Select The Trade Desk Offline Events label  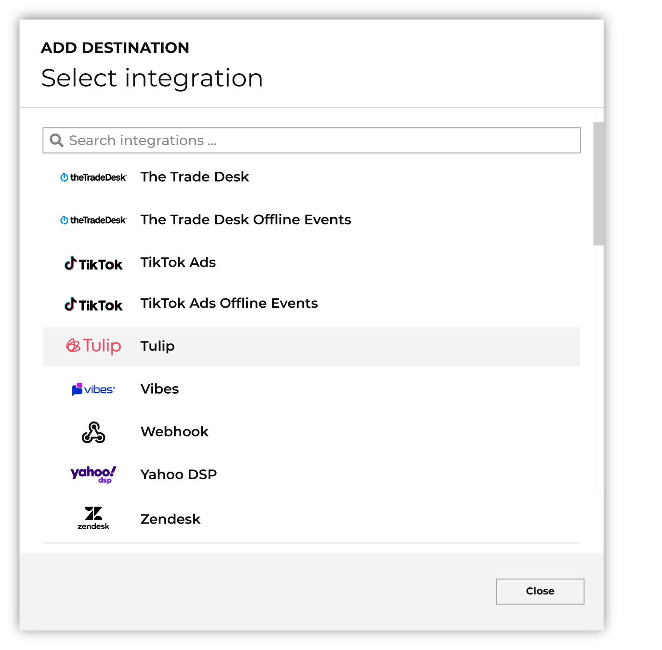coord(246,220)
